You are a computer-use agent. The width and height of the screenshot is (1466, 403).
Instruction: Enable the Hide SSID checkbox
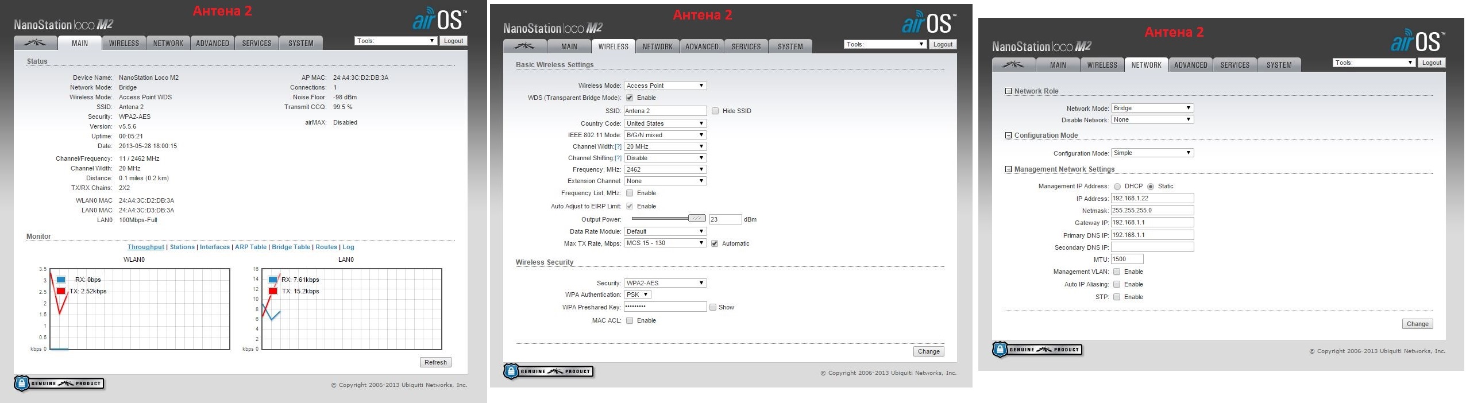click(715, 111)
